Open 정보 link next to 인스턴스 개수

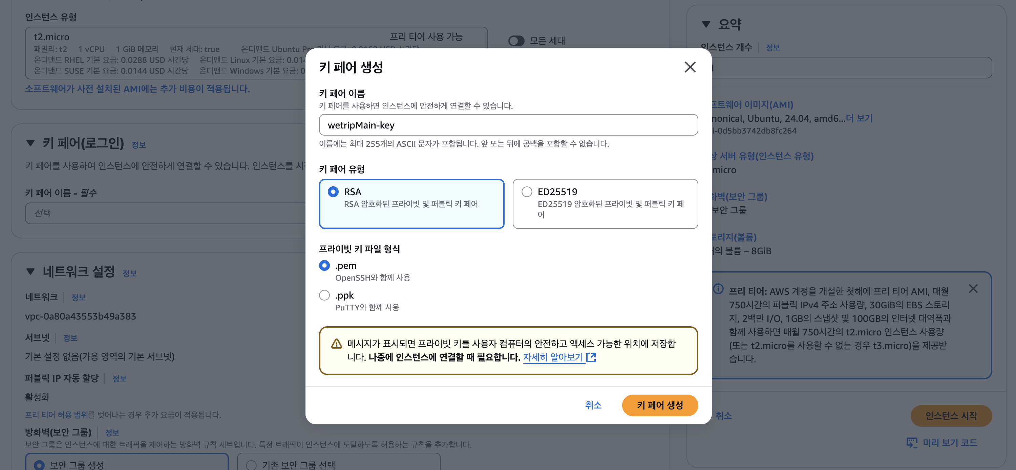point(772,48)
